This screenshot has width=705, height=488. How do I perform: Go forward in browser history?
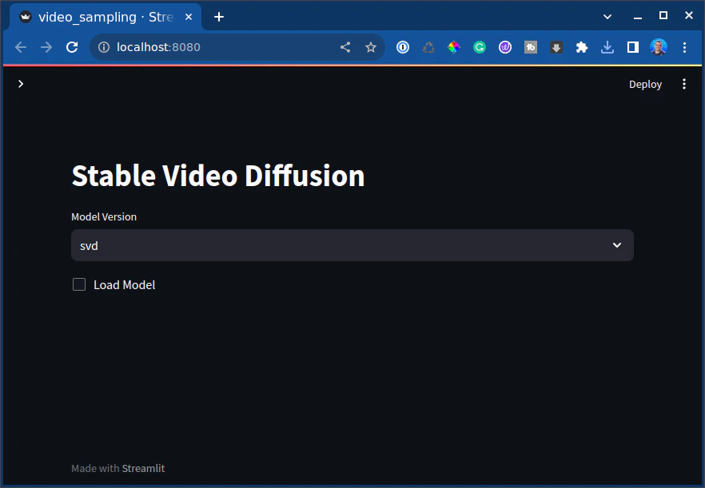point(46,47)
